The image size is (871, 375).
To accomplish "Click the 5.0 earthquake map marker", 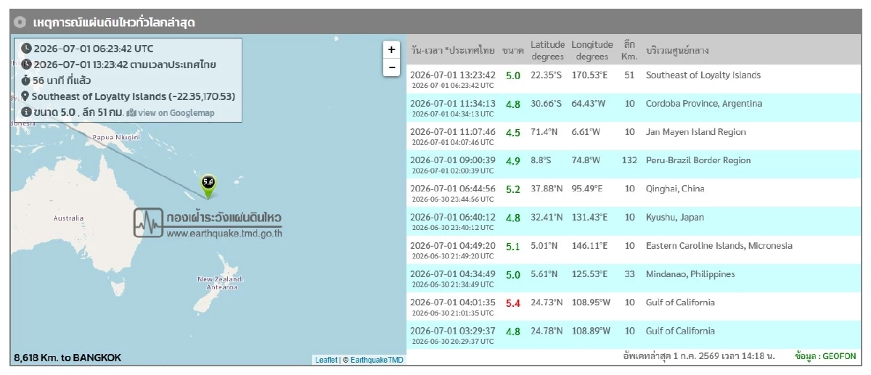I will 208,186.
